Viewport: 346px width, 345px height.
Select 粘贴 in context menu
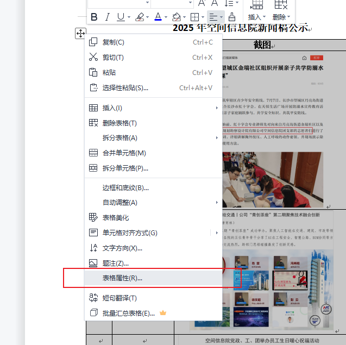tap(153, 73)
